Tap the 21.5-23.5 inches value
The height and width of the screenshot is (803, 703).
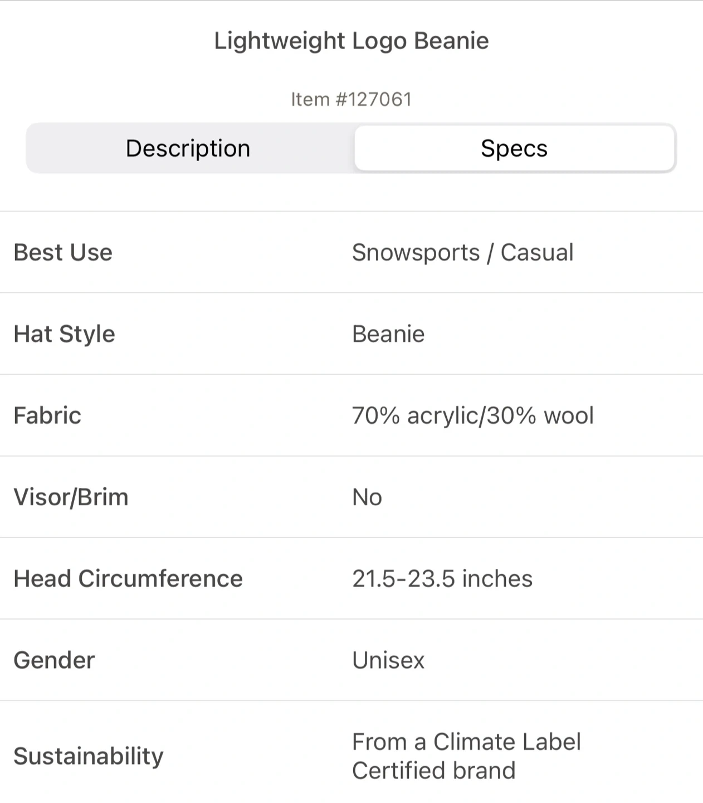(442, 578)
